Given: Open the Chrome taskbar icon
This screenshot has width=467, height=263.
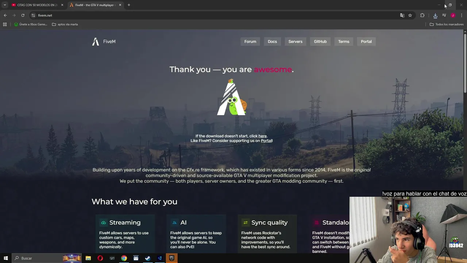Looking at the screenshot, I should pyautogui.click(x=124, y=258).
